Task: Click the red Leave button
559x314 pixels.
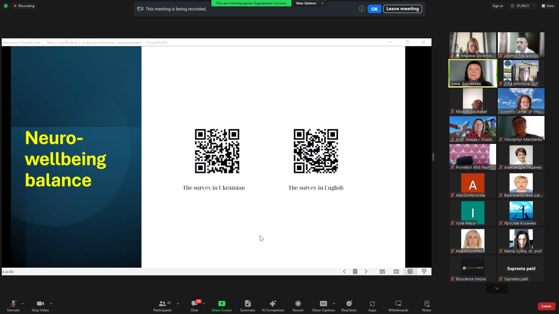Action: click(546, 306)
